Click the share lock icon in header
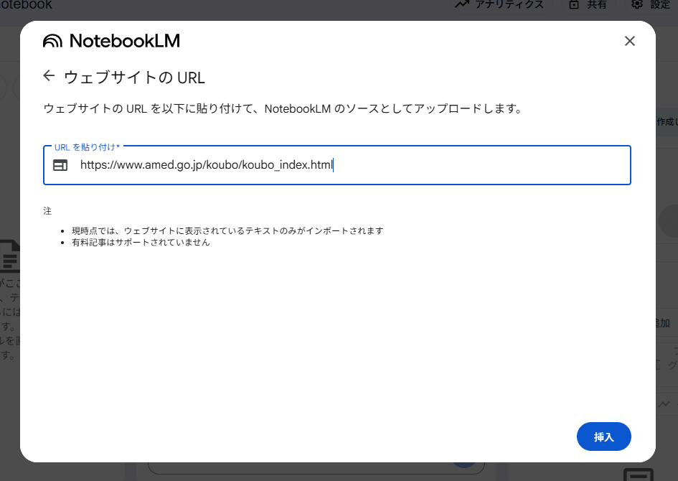The height and width of the screenshot is (481, 678). (574, 5)
